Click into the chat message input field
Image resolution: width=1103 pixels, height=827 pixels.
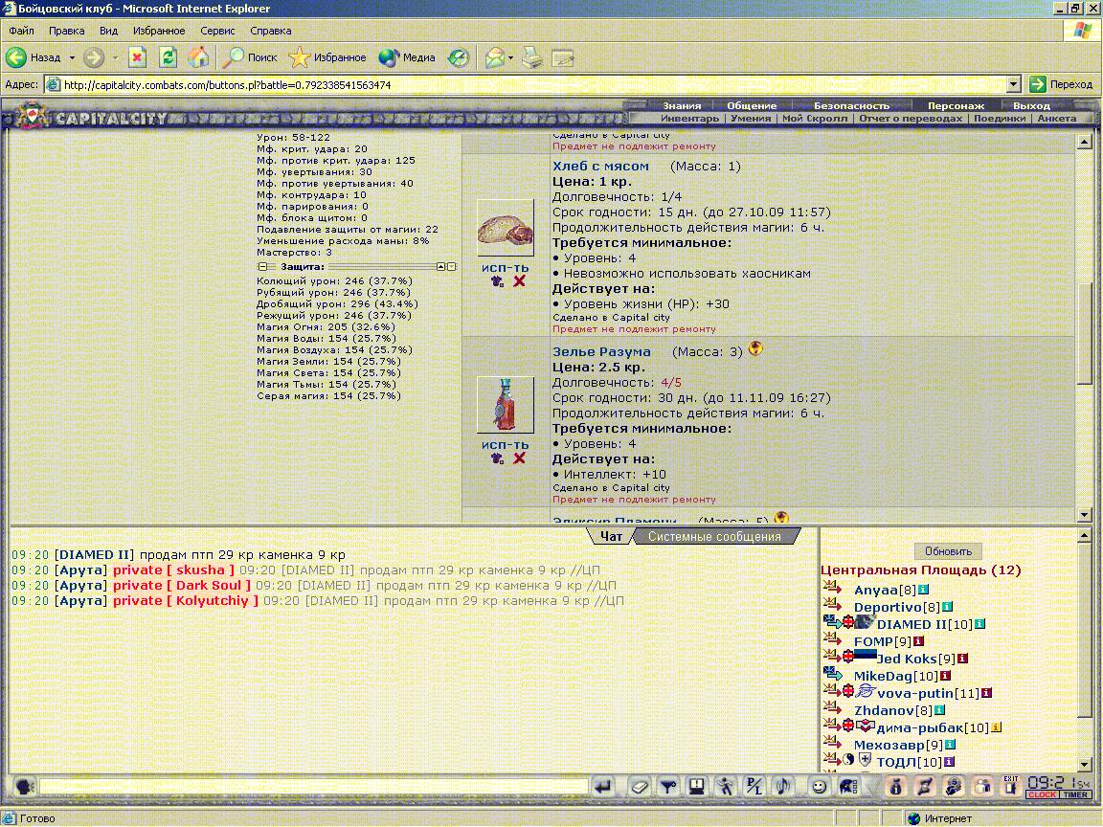coord(314,786)
